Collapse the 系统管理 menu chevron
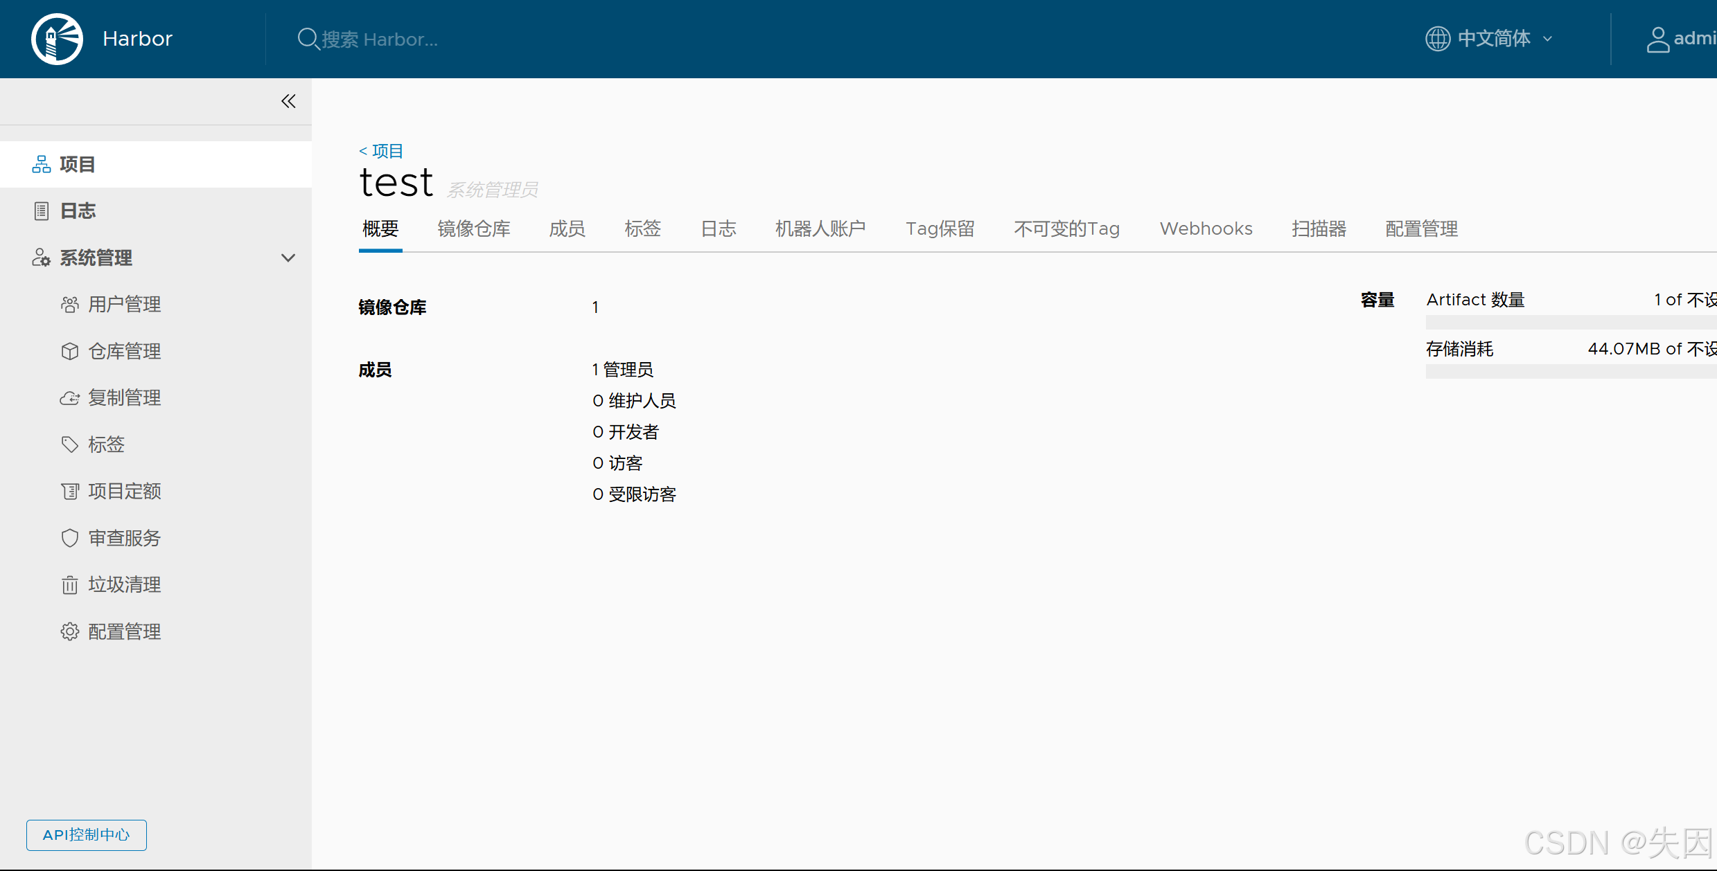The height and width of the screenshot is (871, 1717). (288, 258)
